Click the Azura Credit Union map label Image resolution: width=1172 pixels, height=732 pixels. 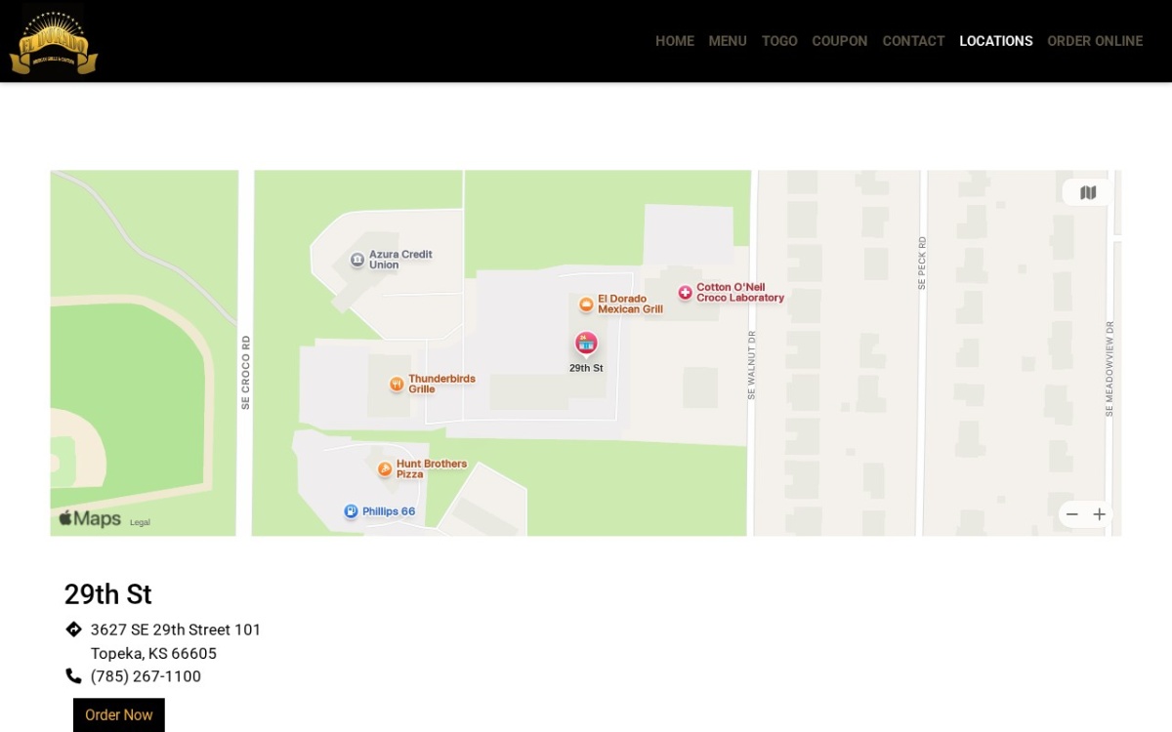point(400,260)
